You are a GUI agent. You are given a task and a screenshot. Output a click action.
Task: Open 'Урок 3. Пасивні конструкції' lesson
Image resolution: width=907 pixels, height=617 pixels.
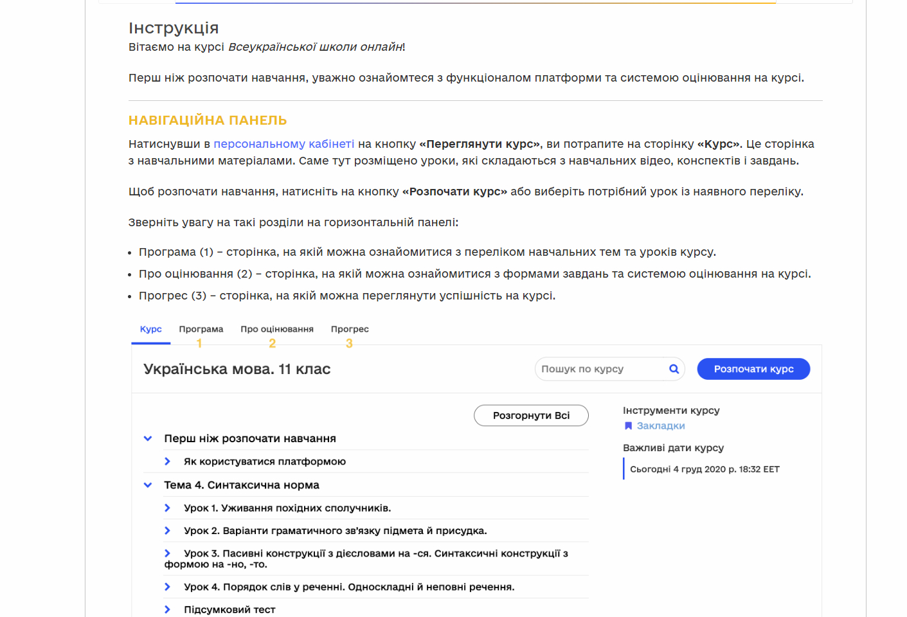[366, 559]
